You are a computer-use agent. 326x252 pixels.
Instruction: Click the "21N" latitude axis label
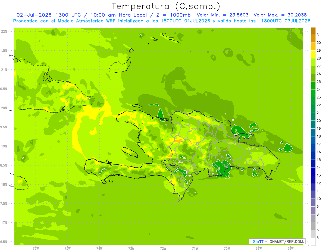click(x=4, y=70)
